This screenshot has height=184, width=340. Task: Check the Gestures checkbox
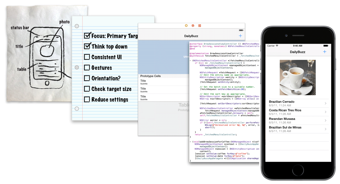[x=87, y=68]
